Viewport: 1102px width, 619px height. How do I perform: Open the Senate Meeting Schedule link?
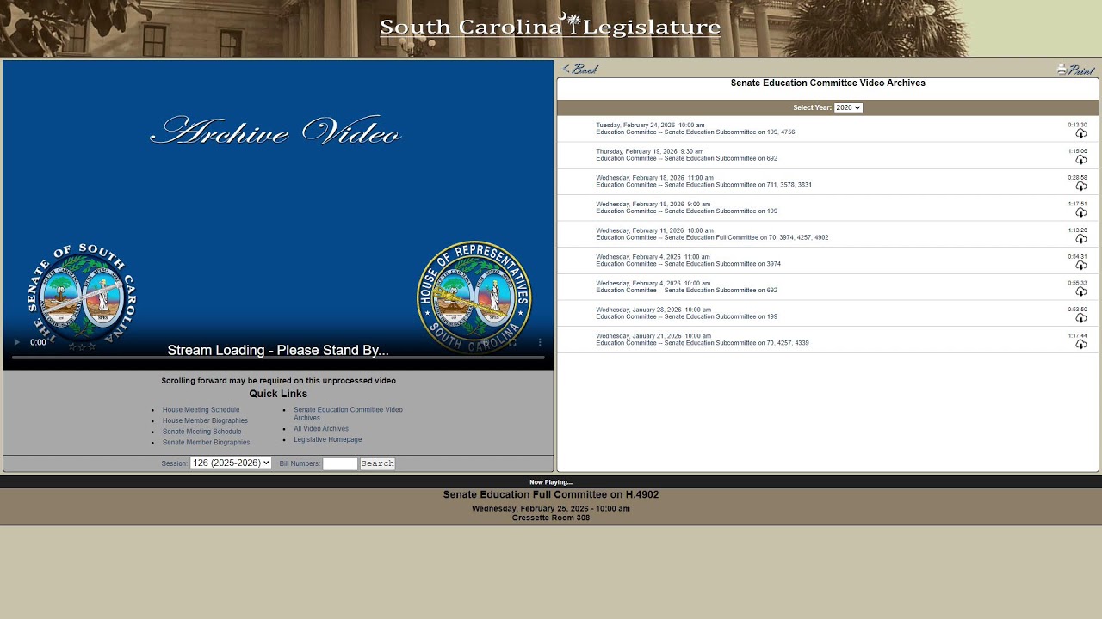tap(202, 432)
